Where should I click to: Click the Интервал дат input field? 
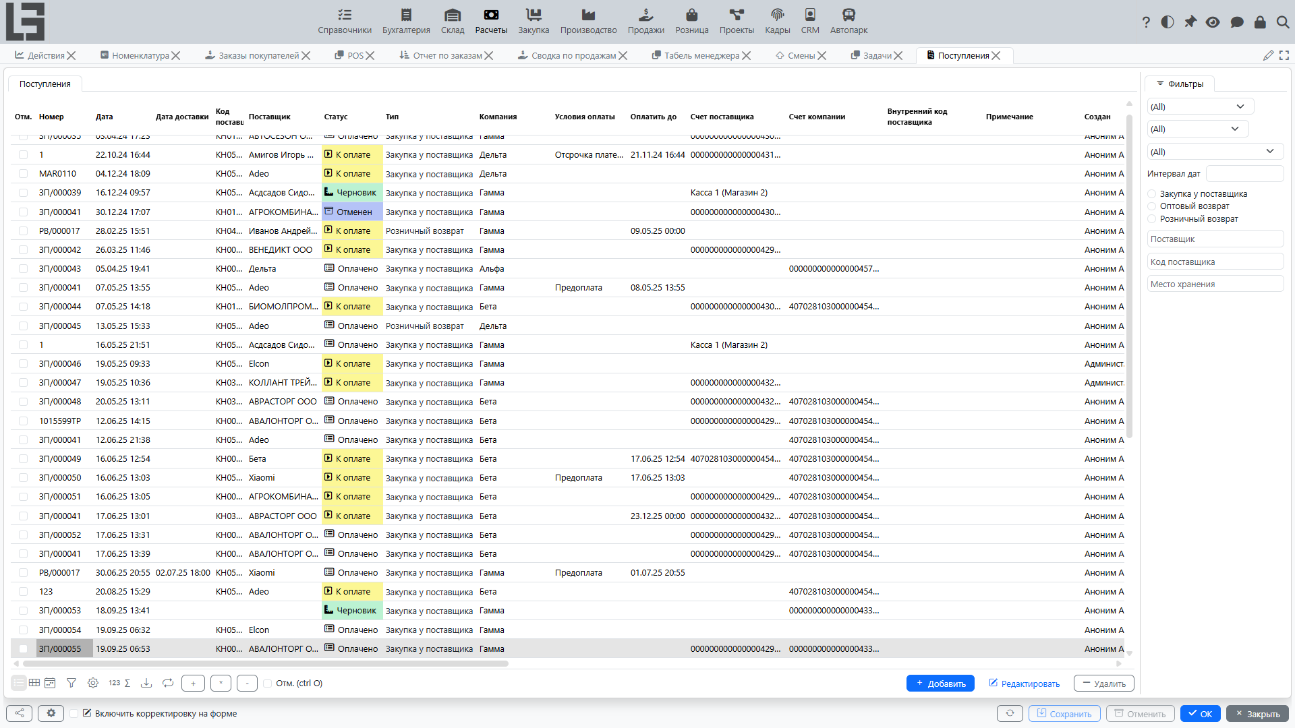click(1244, 174)
